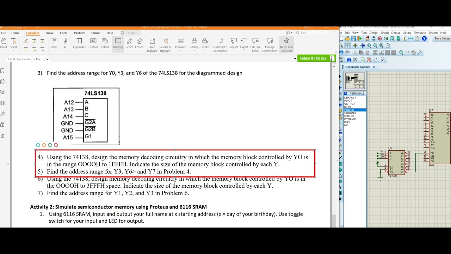Click Zoom In icon in Proteus
Viewport: 451px width, 254px height.
[369, 46]
